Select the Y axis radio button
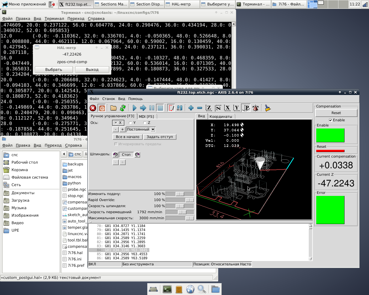 [x=131, y=123]
